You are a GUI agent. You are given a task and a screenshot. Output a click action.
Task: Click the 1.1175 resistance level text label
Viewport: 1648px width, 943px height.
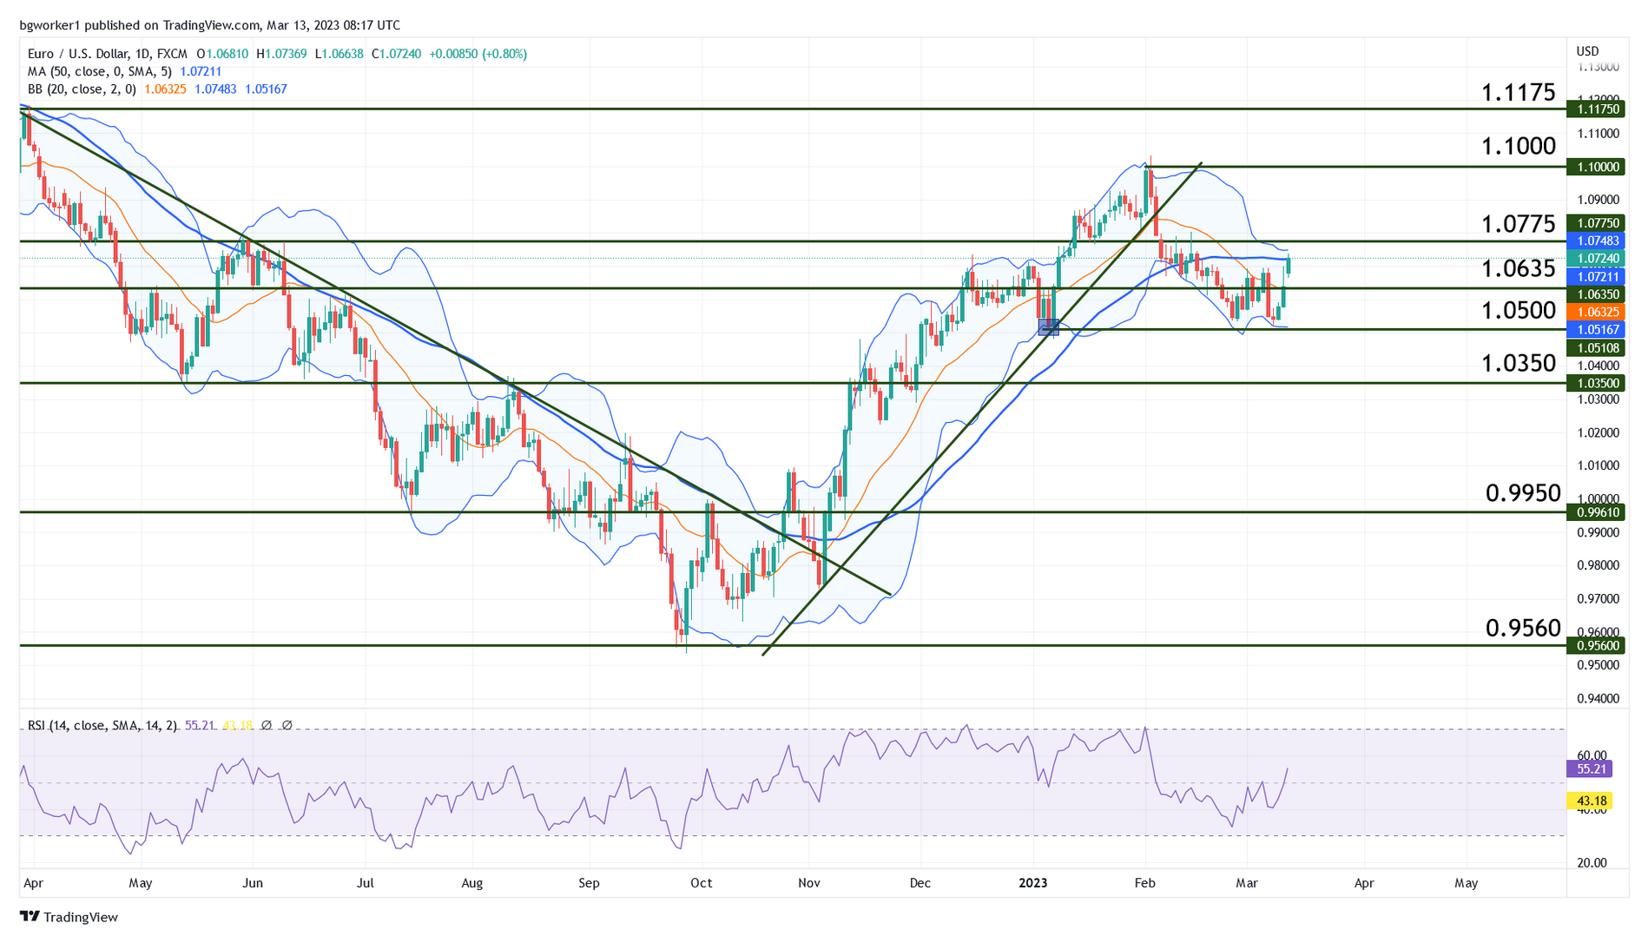pyautogui.click(x=1518, y=93)
